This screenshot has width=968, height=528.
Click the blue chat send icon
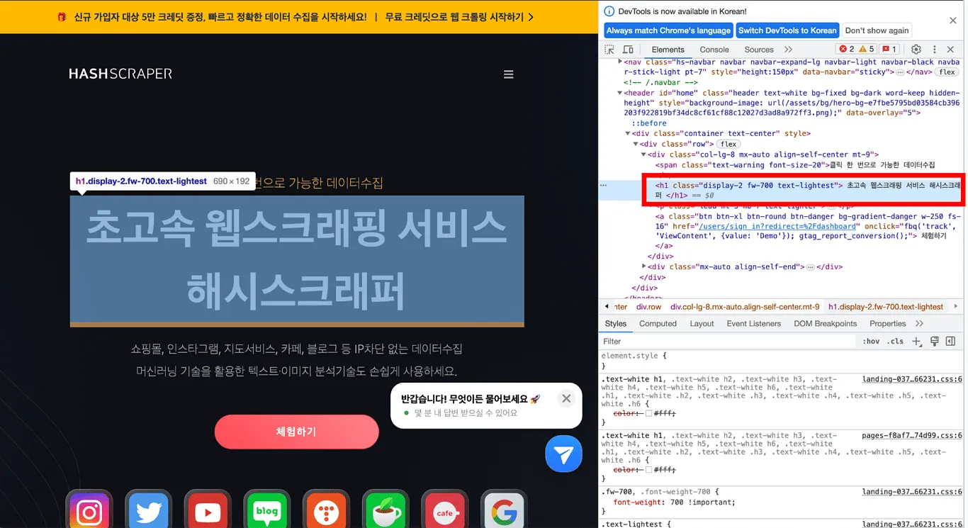[x=563, y=454]
